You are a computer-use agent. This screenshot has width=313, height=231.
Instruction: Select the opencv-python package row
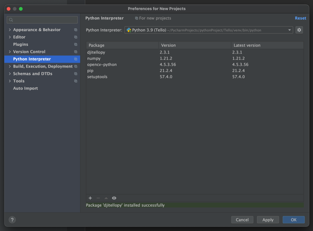[195, 65]
